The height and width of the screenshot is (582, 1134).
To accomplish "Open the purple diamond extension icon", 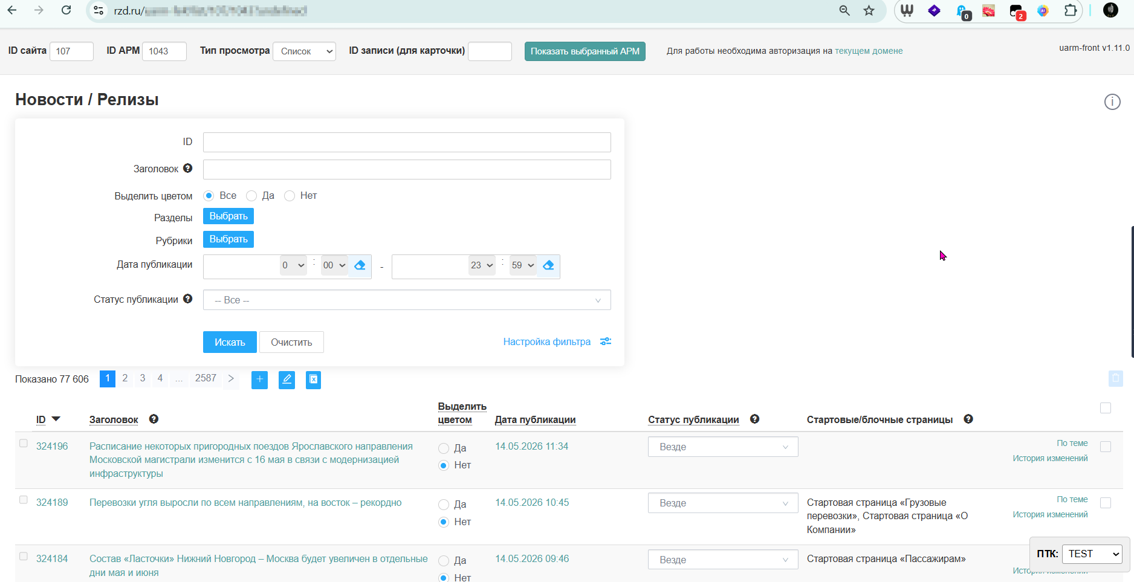I will [x=935, y=11].
